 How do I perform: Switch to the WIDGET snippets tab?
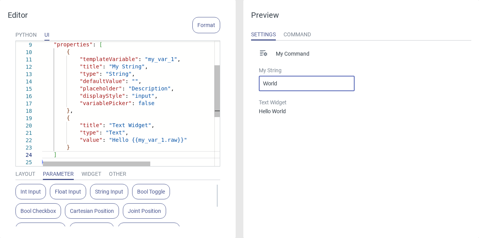point(91,174)
